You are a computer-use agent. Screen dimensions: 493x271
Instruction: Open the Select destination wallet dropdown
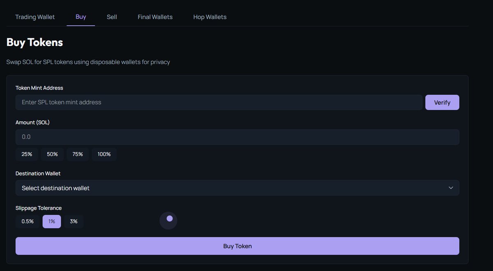click(x=237, y=188)
